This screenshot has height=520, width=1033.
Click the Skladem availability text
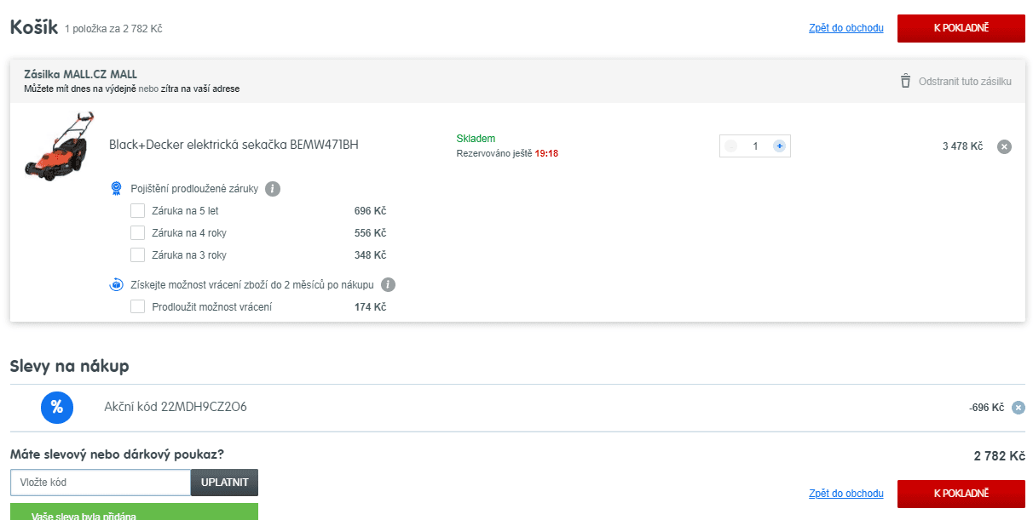tap(476, 139)
